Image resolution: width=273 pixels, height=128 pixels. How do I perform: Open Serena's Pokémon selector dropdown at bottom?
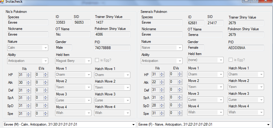tap(204, 124)
